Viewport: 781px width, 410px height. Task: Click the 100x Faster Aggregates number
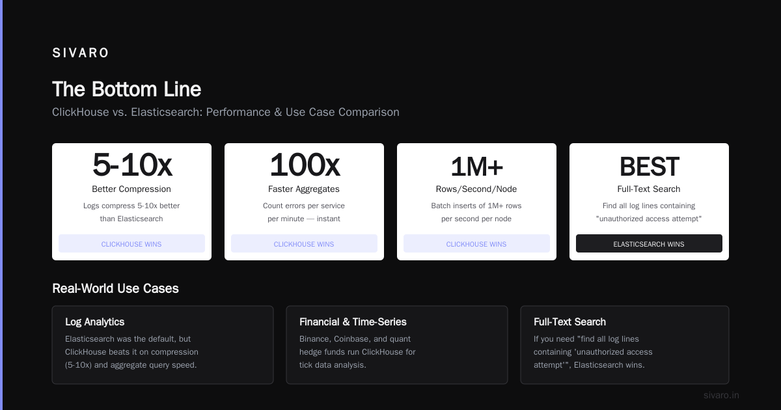304,165
